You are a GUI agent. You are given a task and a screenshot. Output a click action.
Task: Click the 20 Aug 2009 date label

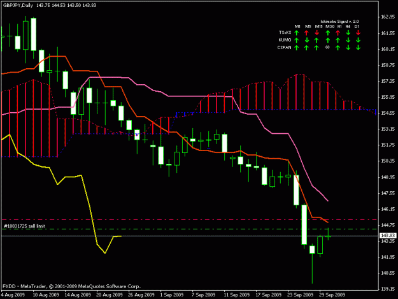click(x=110, y=295)
